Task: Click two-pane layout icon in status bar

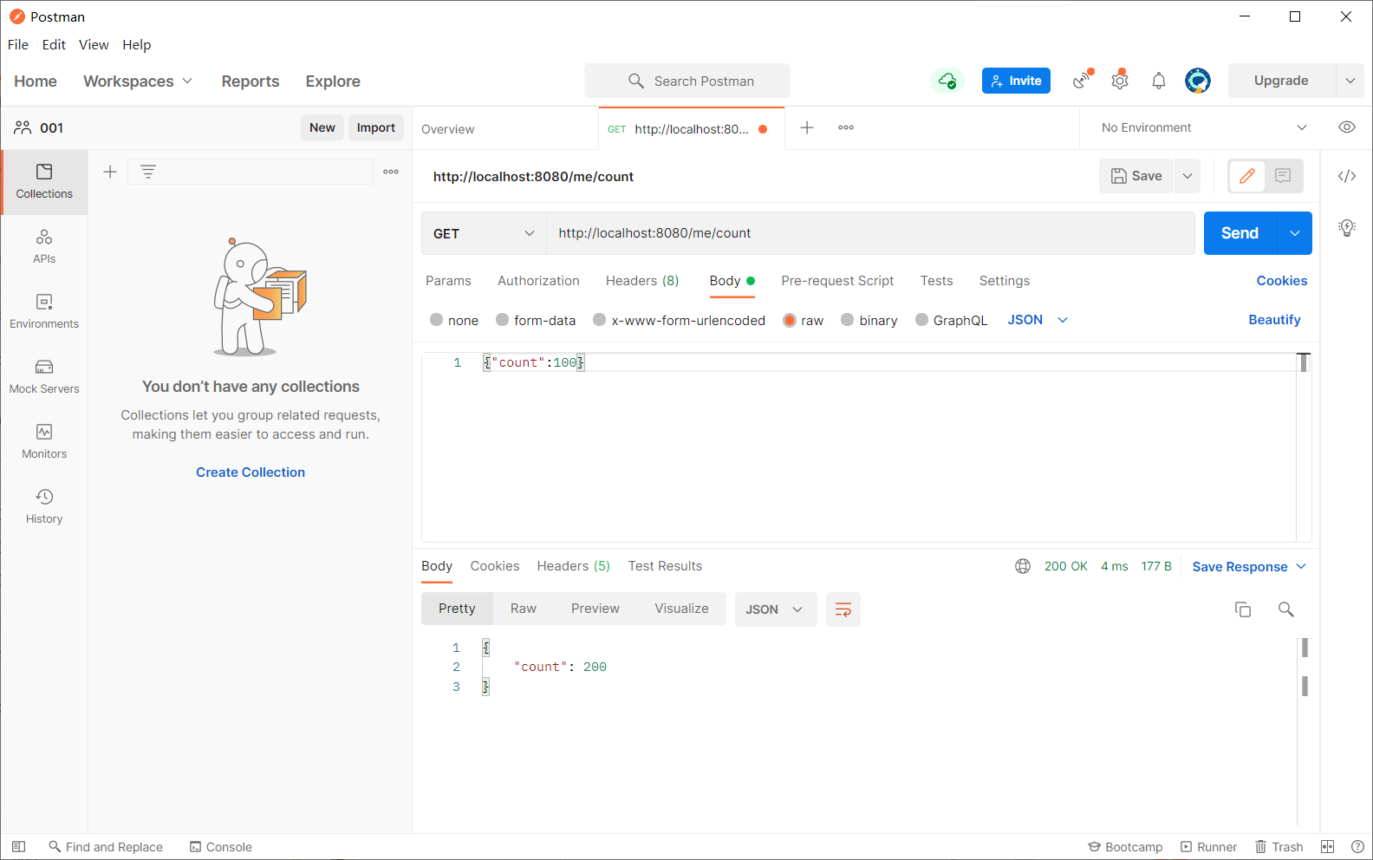Action: tap(1327, 847)
